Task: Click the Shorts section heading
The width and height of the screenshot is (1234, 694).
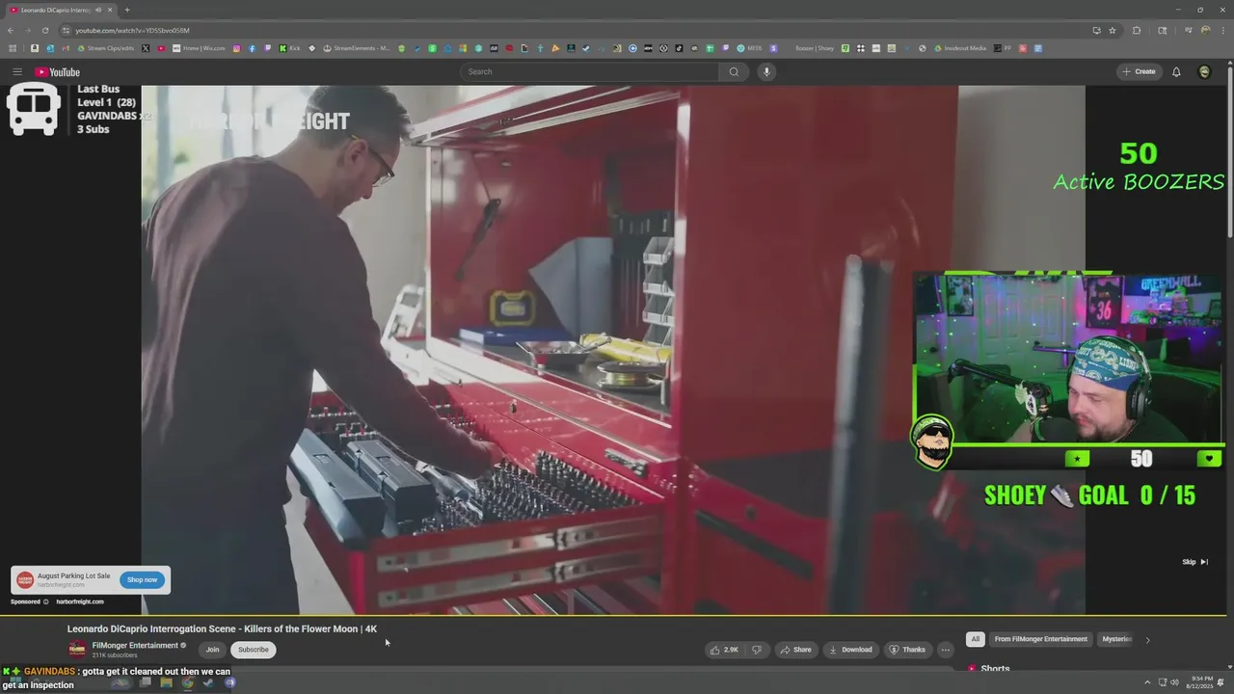Action: click(x=995, y=669)
